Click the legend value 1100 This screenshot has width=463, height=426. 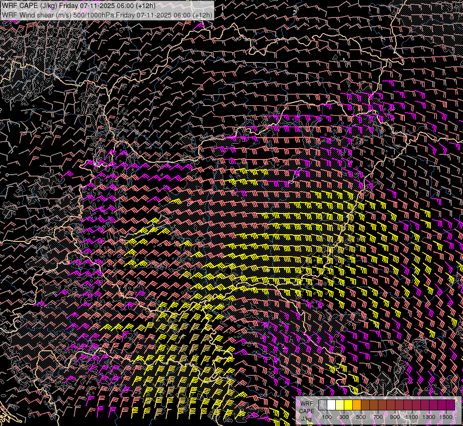tap(411, 417)
